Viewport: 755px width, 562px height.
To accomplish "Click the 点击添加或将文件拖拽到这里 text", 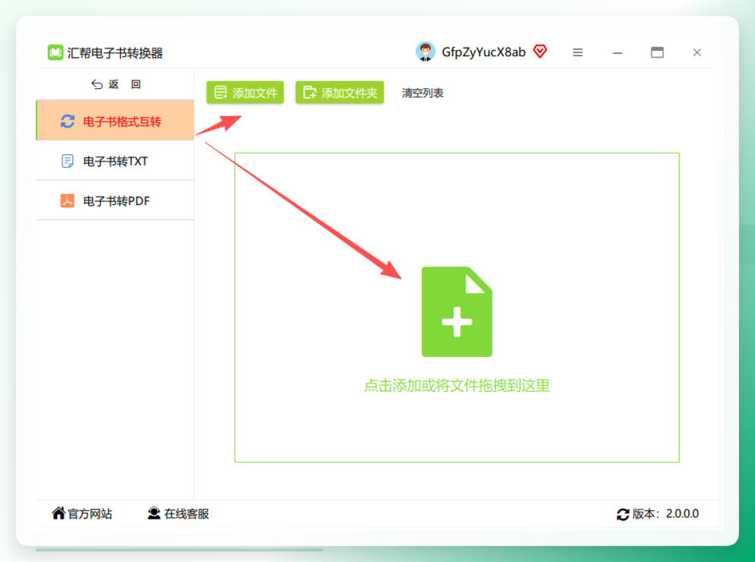I will click(x=456, y=385).
